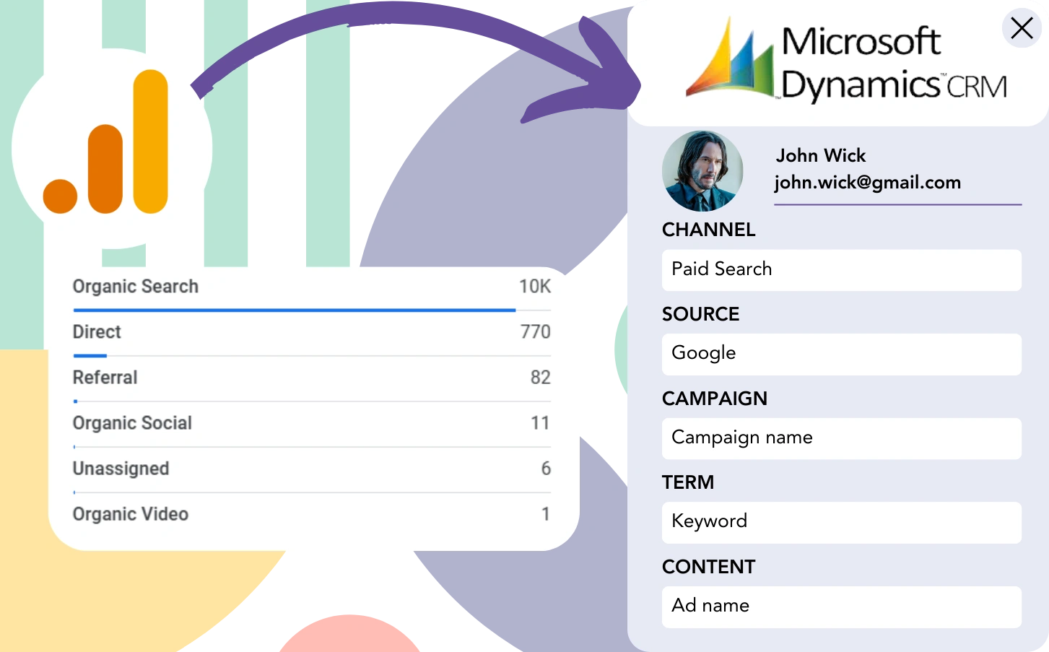Close the Dynamics CRM panel with X
This screenshot has width=1049, height=652.
click(1022, 28)
